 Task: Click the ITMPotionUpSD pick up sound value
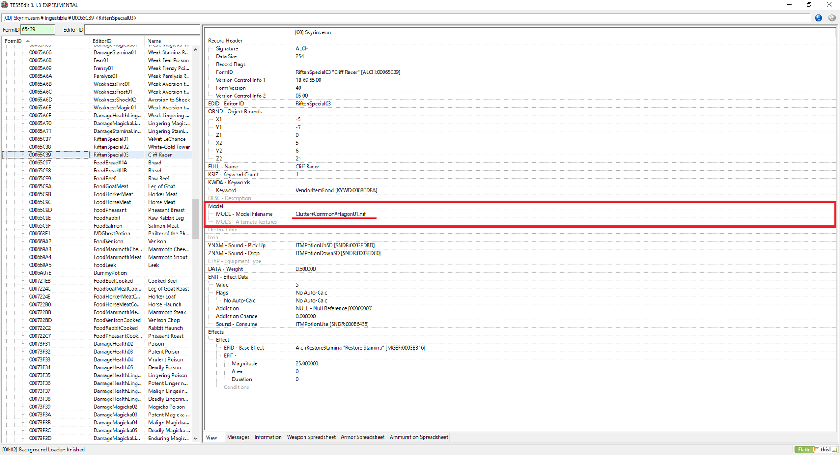[335, 245]
